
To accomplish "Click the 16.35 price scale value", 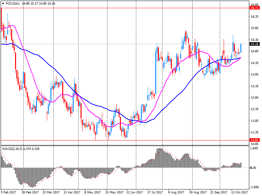I will click(254, 17).
